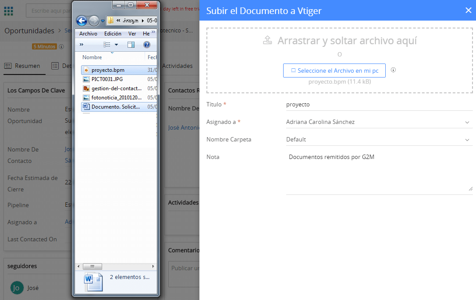Screen dimensions: 476x300
Task: Open the view options dropdown arrow
Action: pos(116,45)
